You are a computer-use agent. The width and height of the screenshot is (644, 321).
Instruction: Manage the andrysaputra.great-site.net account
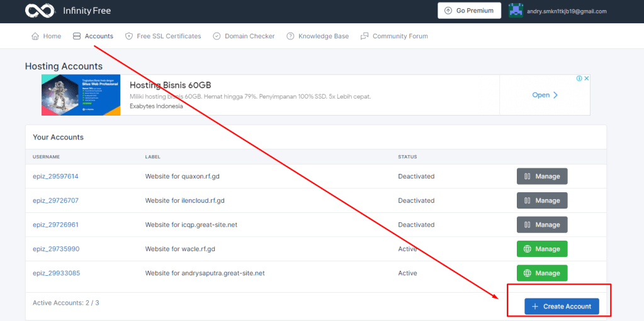coord(541,273)
